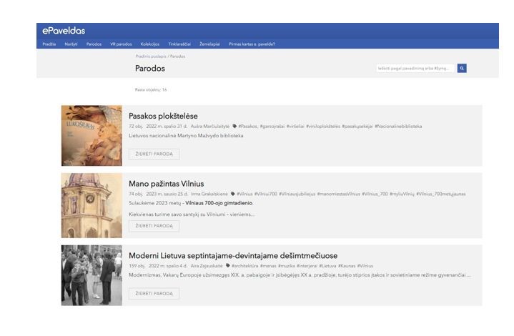Click the #Kaunas tag
The height and width of the screenshot is (336, 514).
(347, 266)
